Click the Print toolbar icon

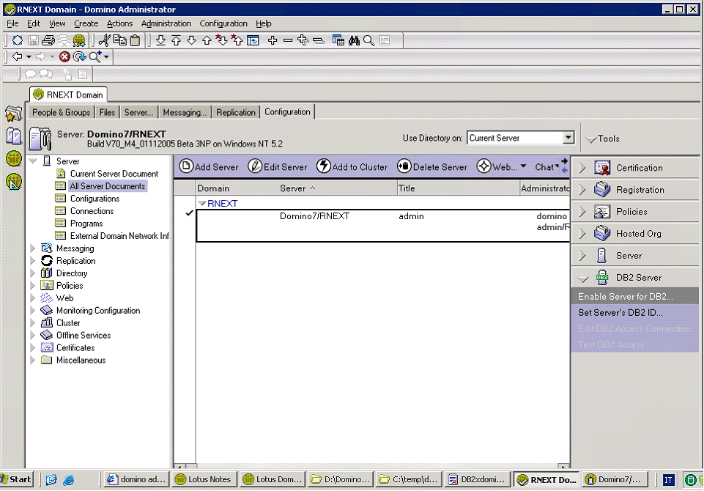(48, 40)
